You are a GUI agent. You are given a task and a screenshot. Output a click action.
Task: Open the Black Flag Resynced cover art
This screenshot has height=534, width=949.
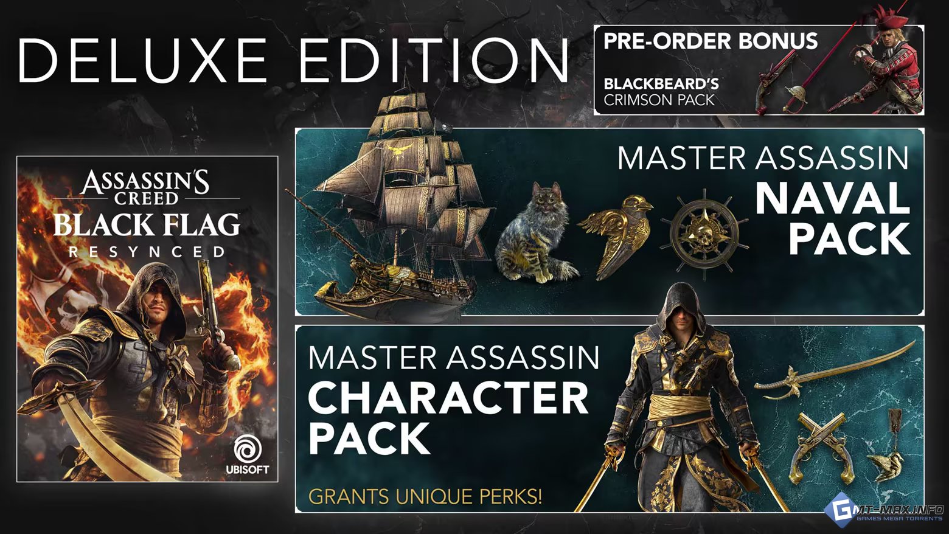147,319
